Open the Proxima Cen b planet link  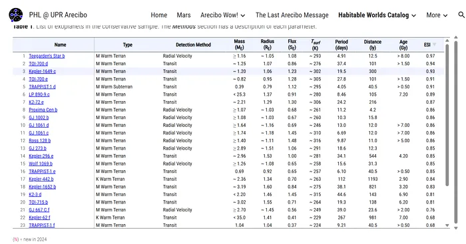point(43,110)
